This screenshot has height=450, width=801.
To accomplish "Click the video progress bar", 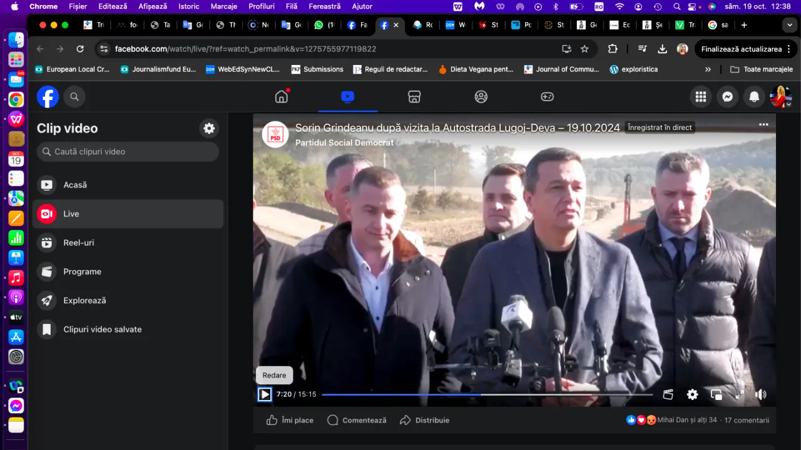I will (x=487, y=394).
